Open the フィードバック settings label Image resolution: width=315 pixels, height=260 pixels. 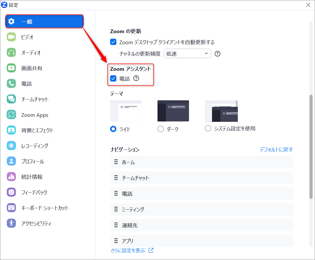pos(34,192)
